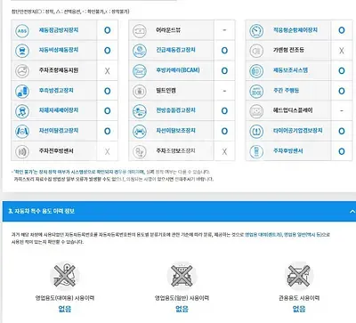The width and height of the screenshot is (356, 323).
Task: Click the 자동차 특수 용도 이력 정보 header bar
Action: [179, 211]
